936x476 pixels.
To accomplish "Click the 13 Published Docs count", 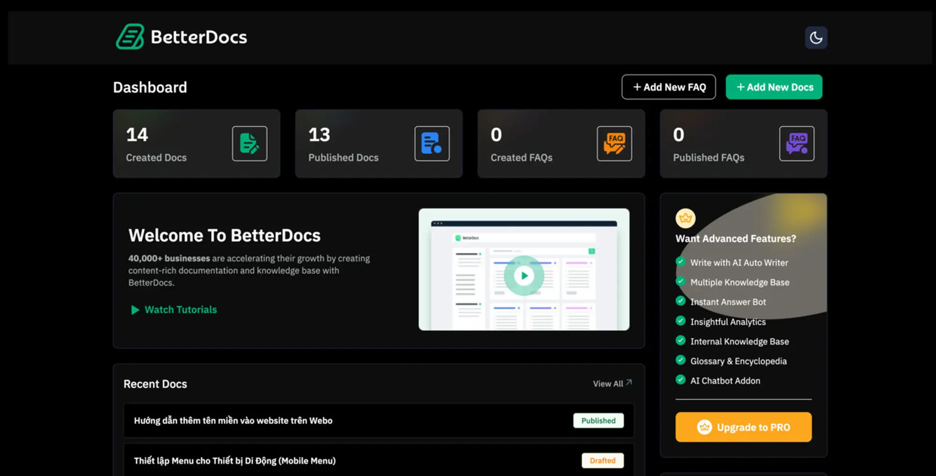I will (x=319, y=135).
